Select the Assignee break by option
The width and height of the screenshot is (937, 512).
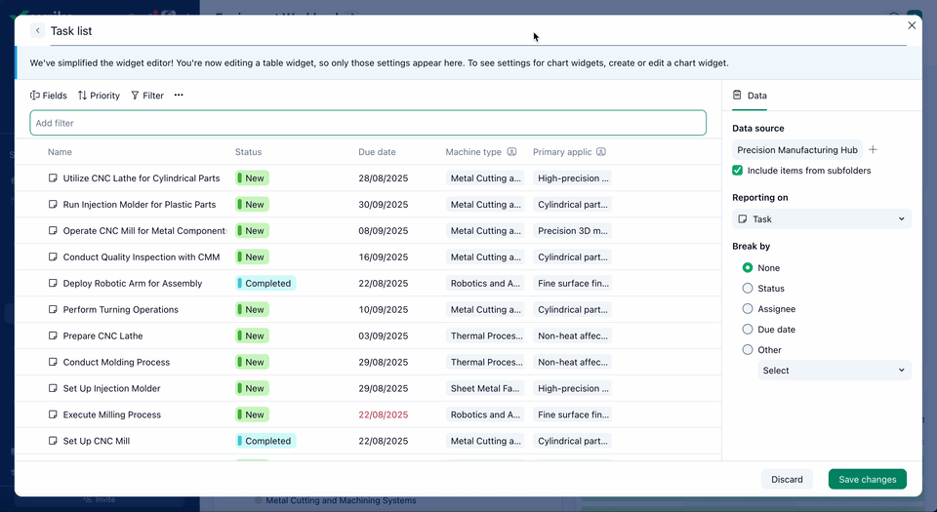[x=748, y=309]
